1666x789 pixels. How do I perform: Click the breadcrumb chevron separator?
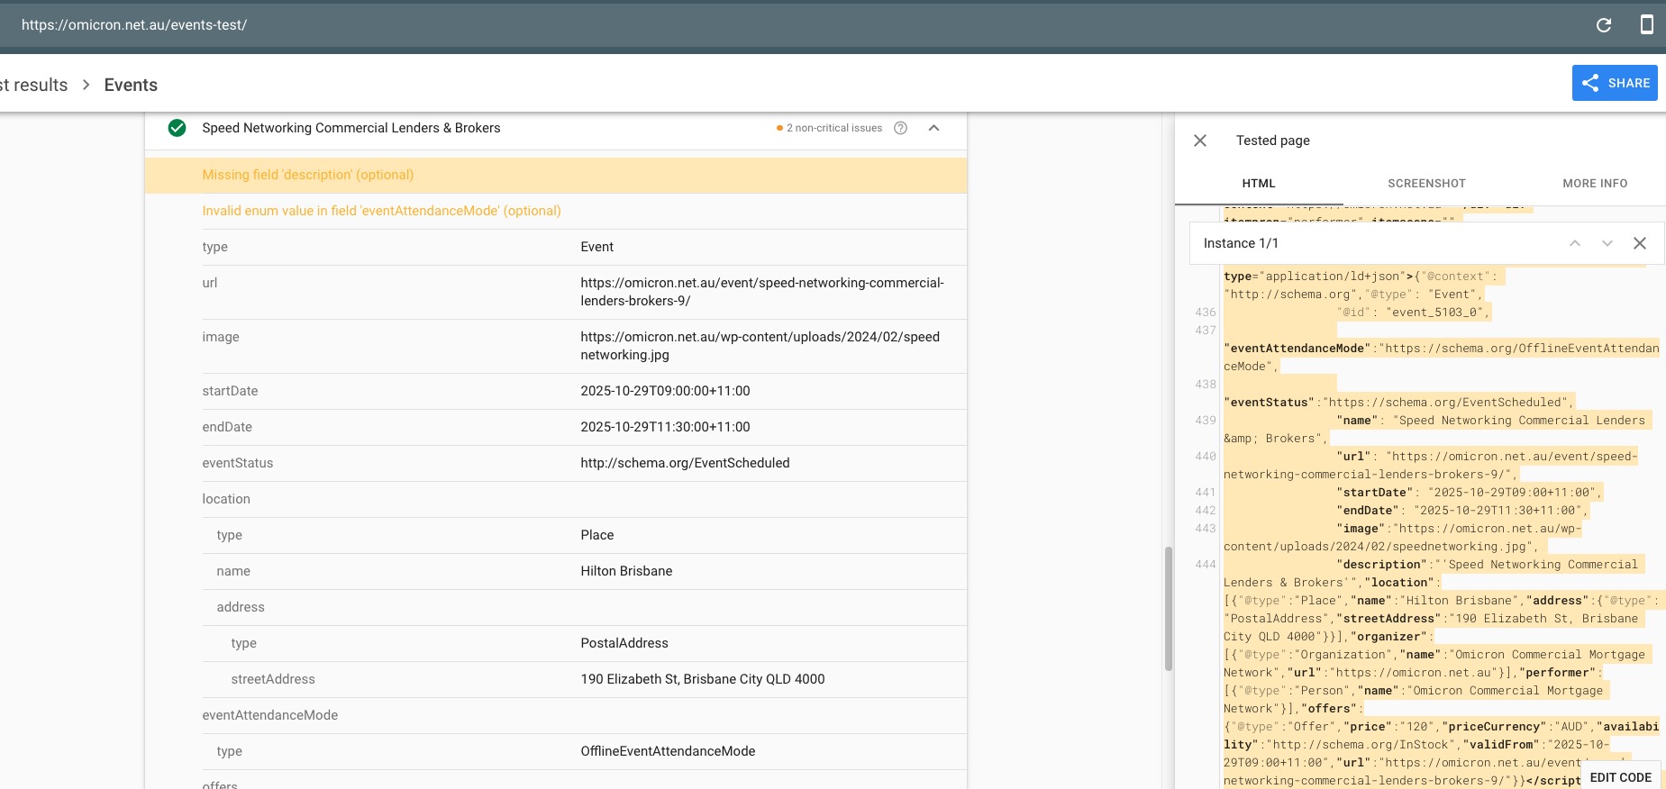[x=86, y=85]
